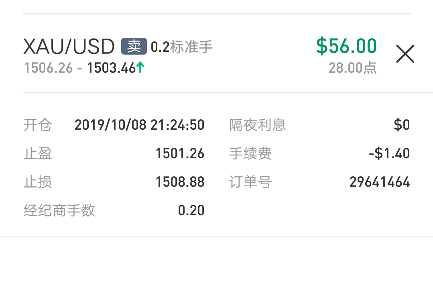Tap the 开仓 open time 2019/10/08 21:24:50
The width and height of the screenshot is (433, 308).
(x=140, y=125)
